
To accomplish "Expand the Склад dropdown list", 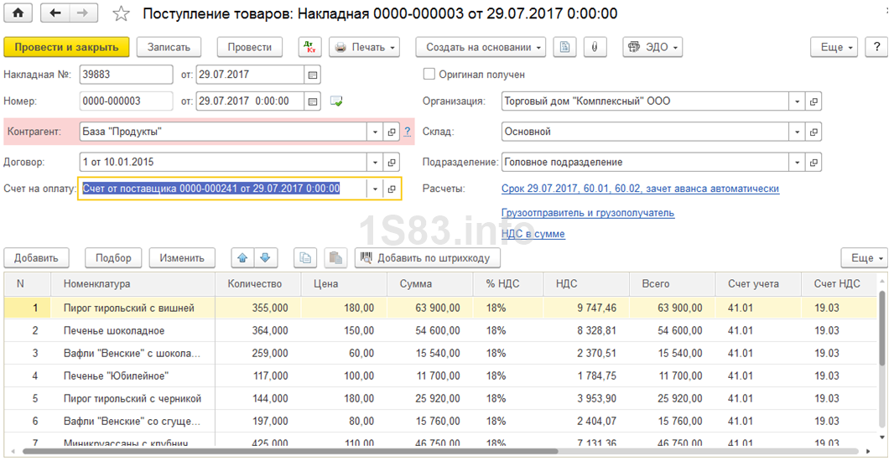I will (796, 132).
